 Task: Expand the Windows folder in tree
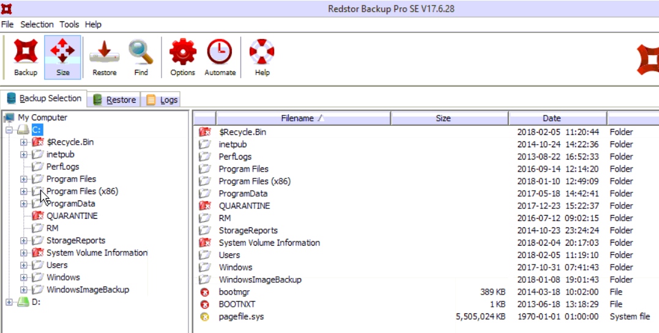[24, 277]
